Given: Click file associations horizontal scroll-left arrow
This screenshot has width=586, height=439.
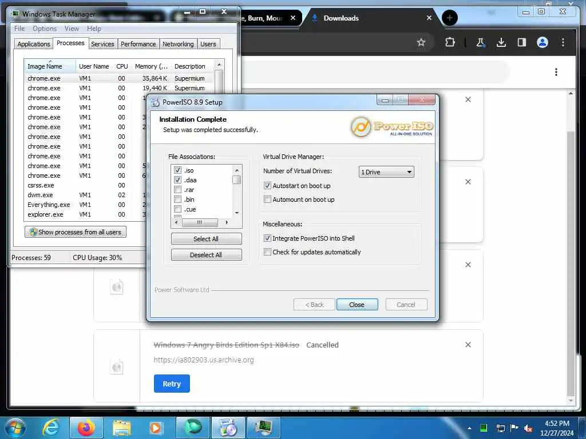Looking at the screenshot, I should pyautogui.click(x=176, y=222).
